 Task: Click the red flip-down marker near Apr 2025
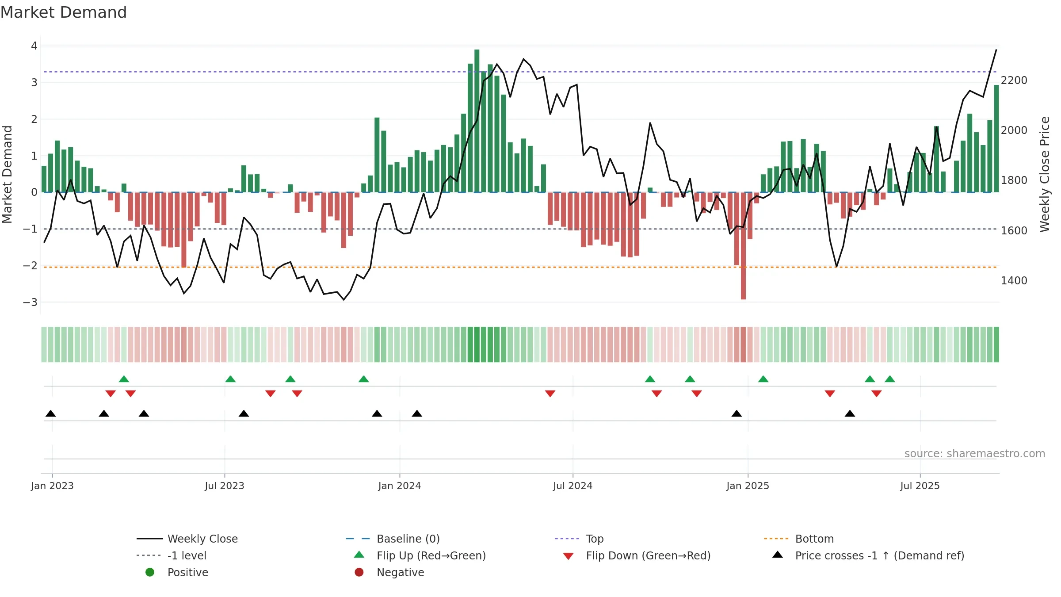(830, 394)
